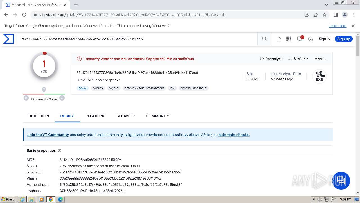The height and width of the screenshot is (203, 360).
Task: Open the Chrome three-dot menu
Action: coord(354,15)
